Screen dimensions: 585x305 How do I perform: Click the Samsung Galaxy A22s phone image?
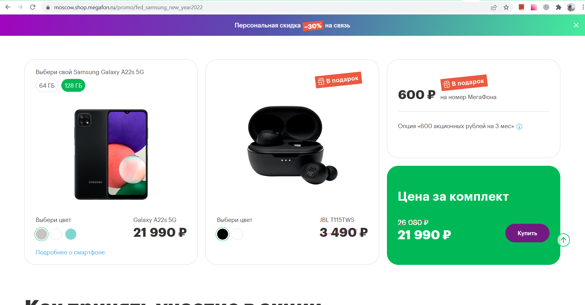tap(111, 154)
